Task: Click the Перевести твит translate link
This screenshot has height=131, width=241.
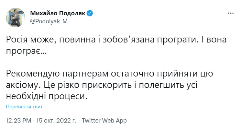Action: coord(24,106)
